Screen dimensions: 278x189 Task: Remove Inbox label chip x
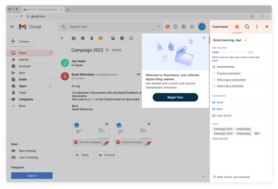(x=120, y=50)
